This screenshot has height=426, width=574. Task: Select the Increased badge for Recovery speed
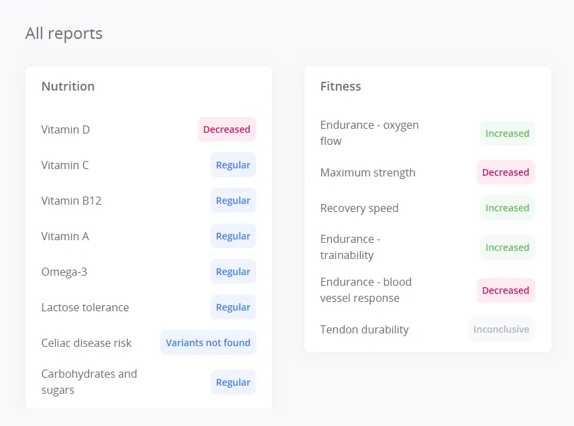click(507, 207)
